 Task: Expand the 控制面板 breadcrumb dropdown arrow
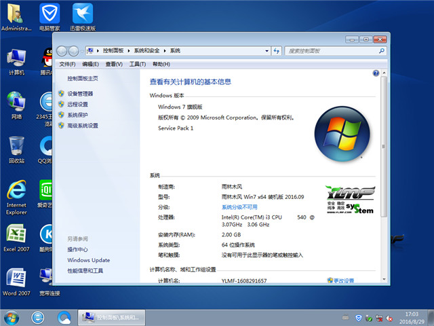[x=131, y=51]
